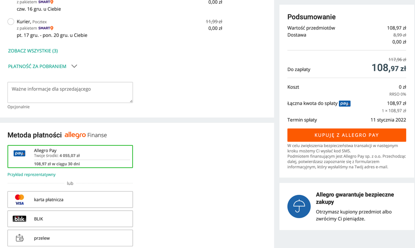Click the SMART badge under Kurier Pocztex
Viewport: 415px width, 248px height.
pos(46,28)
